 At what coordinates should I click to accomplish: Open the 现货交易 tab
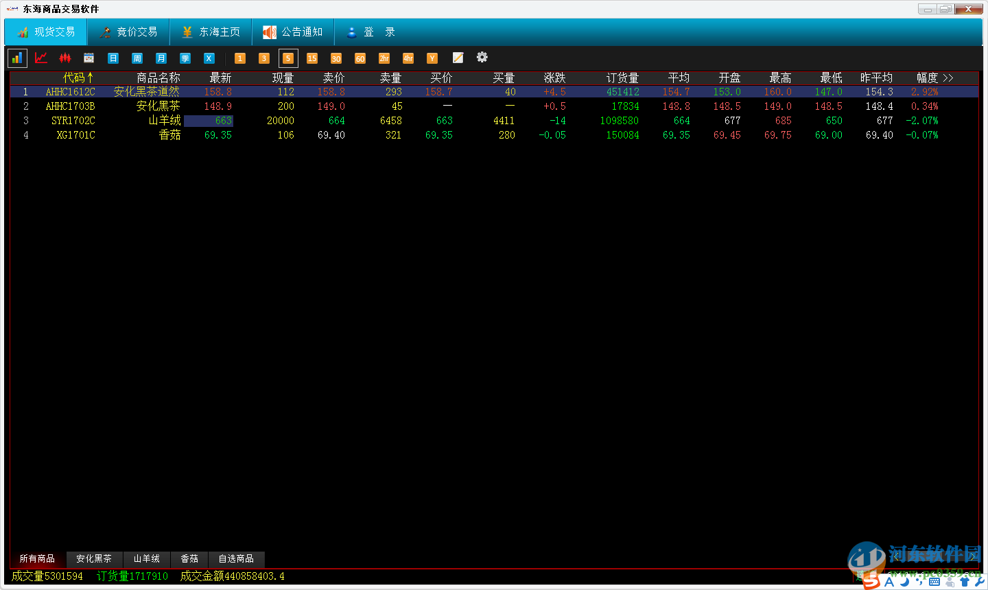pos(46,32)
